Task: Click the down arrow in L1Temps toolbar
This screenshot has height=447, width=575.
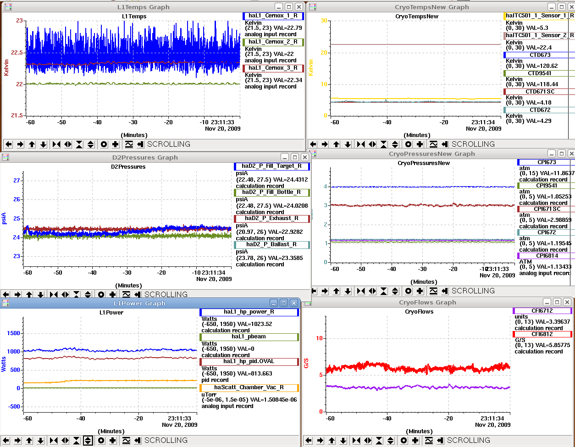Action: (x=43, y=144)
